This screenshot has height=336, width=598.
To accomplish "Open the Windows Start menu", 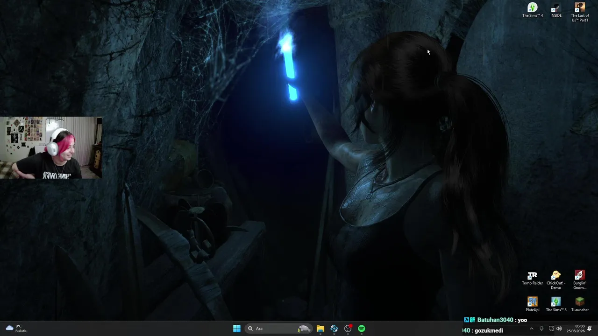I will (237, 329).
